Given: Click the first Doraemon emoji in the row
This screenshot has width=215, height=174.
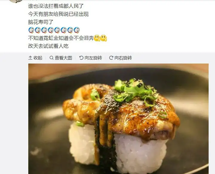Looking at the screenshot, I should coord(31,30).
